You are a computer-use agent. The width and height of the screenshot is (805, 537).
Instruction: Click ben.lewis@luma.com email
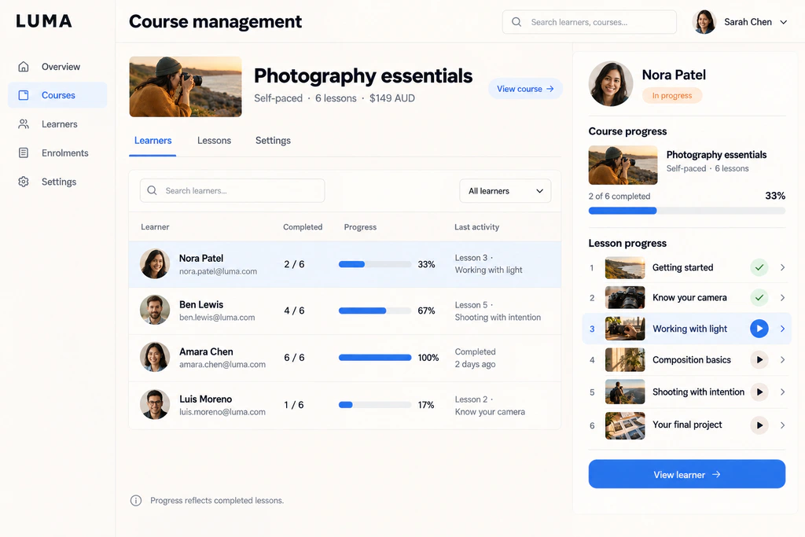coord(217,318)
